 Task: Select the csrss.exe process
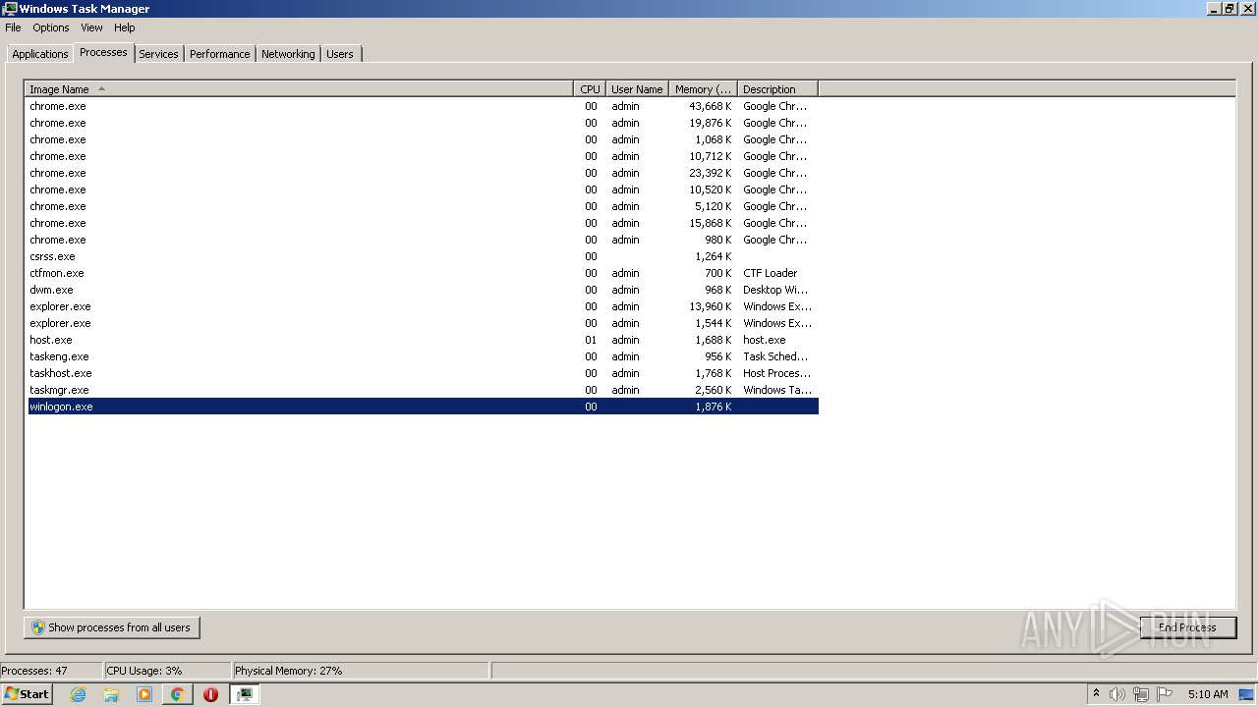point(423,256)
